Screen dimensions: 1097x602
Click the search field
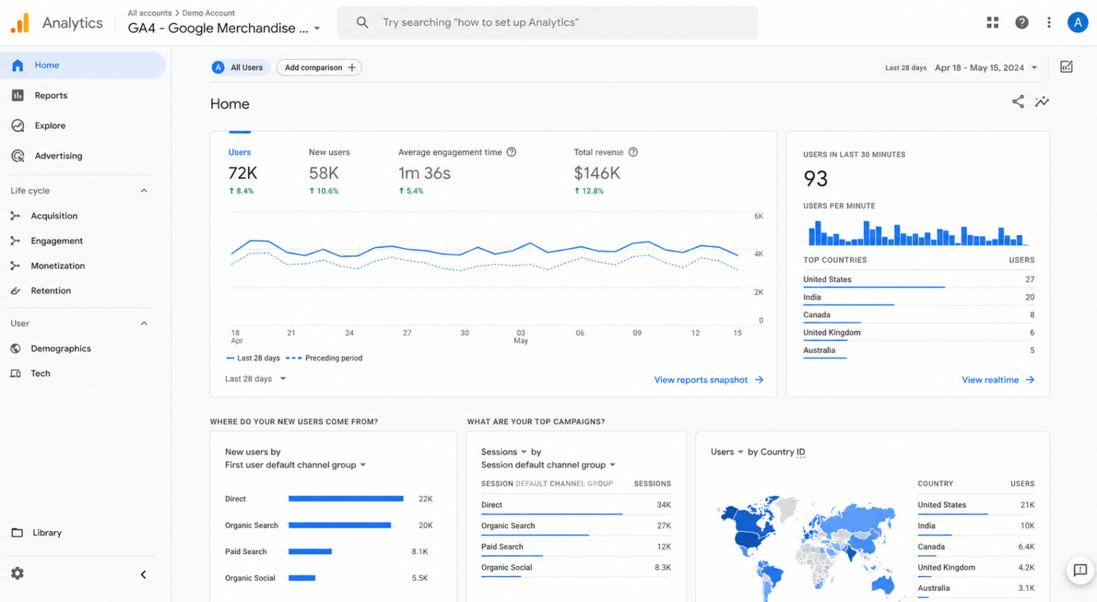pos(548,23)
